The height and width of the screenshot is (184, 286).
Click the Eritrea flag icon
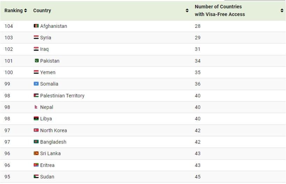36,165
